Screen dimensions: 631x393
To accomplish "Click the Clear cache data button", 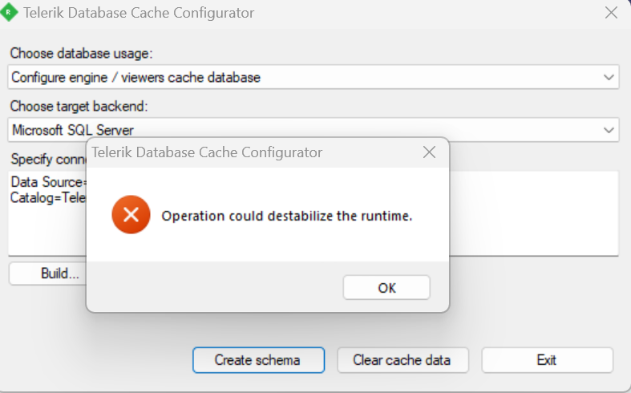I will (x=402, y=360).
